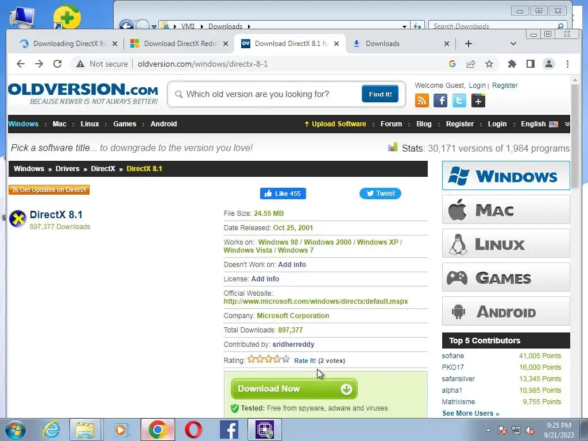Click the Facebook social icon in header

coord(440,100)
